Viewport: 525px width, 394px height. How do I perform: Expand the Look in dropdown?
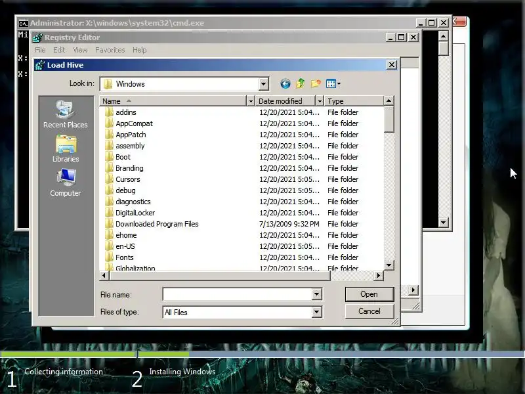[x=264, y=84]
